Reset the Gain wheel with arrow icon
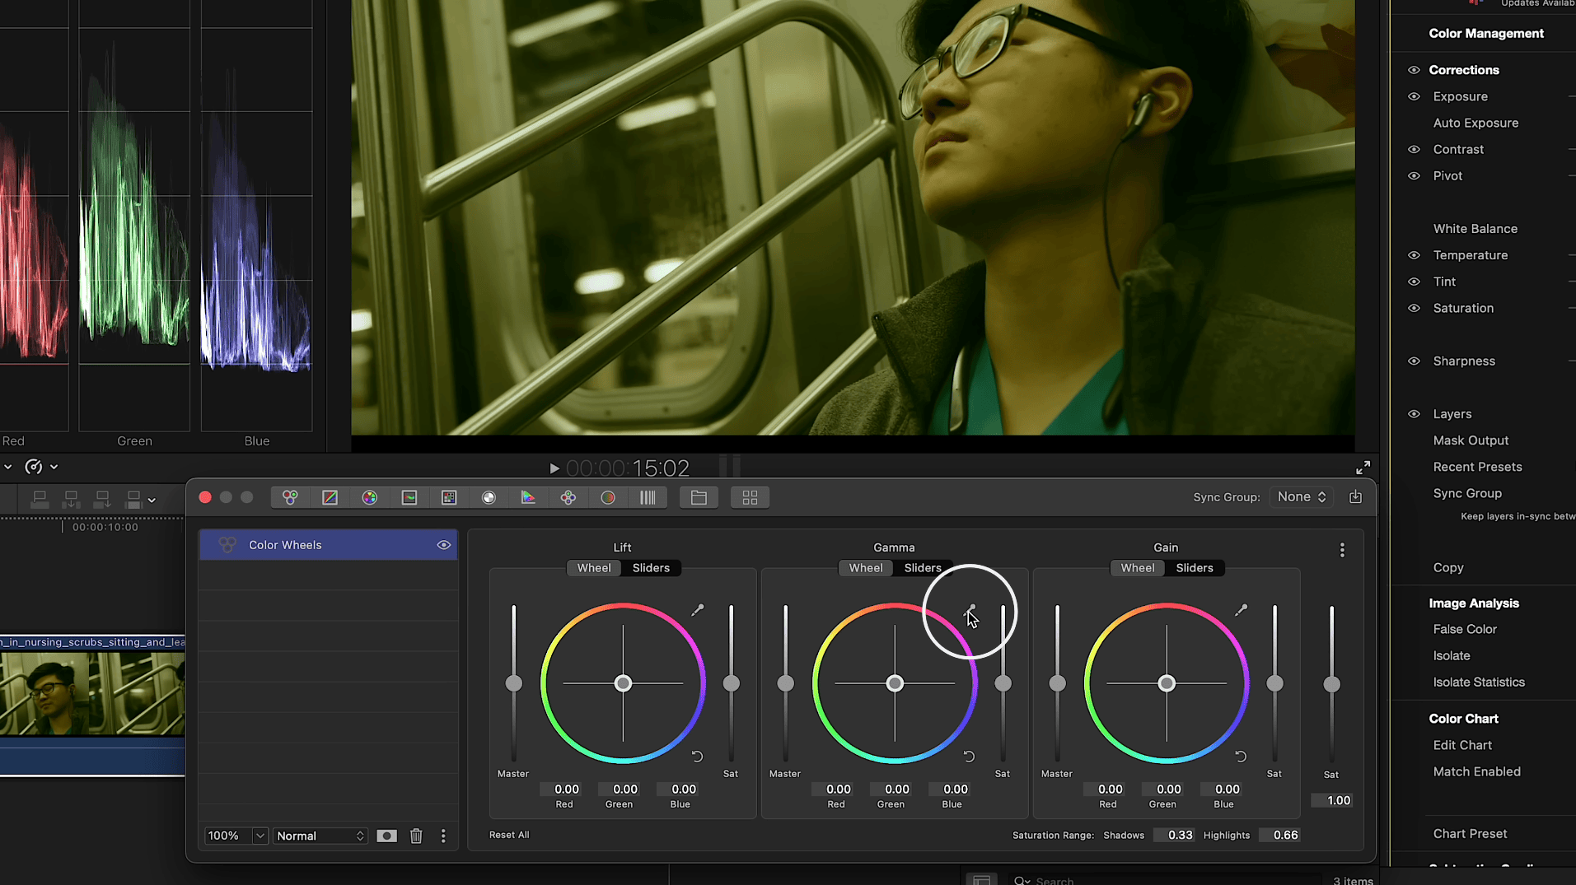This screenshot has height=885, width=1576. pos(1241,757)
